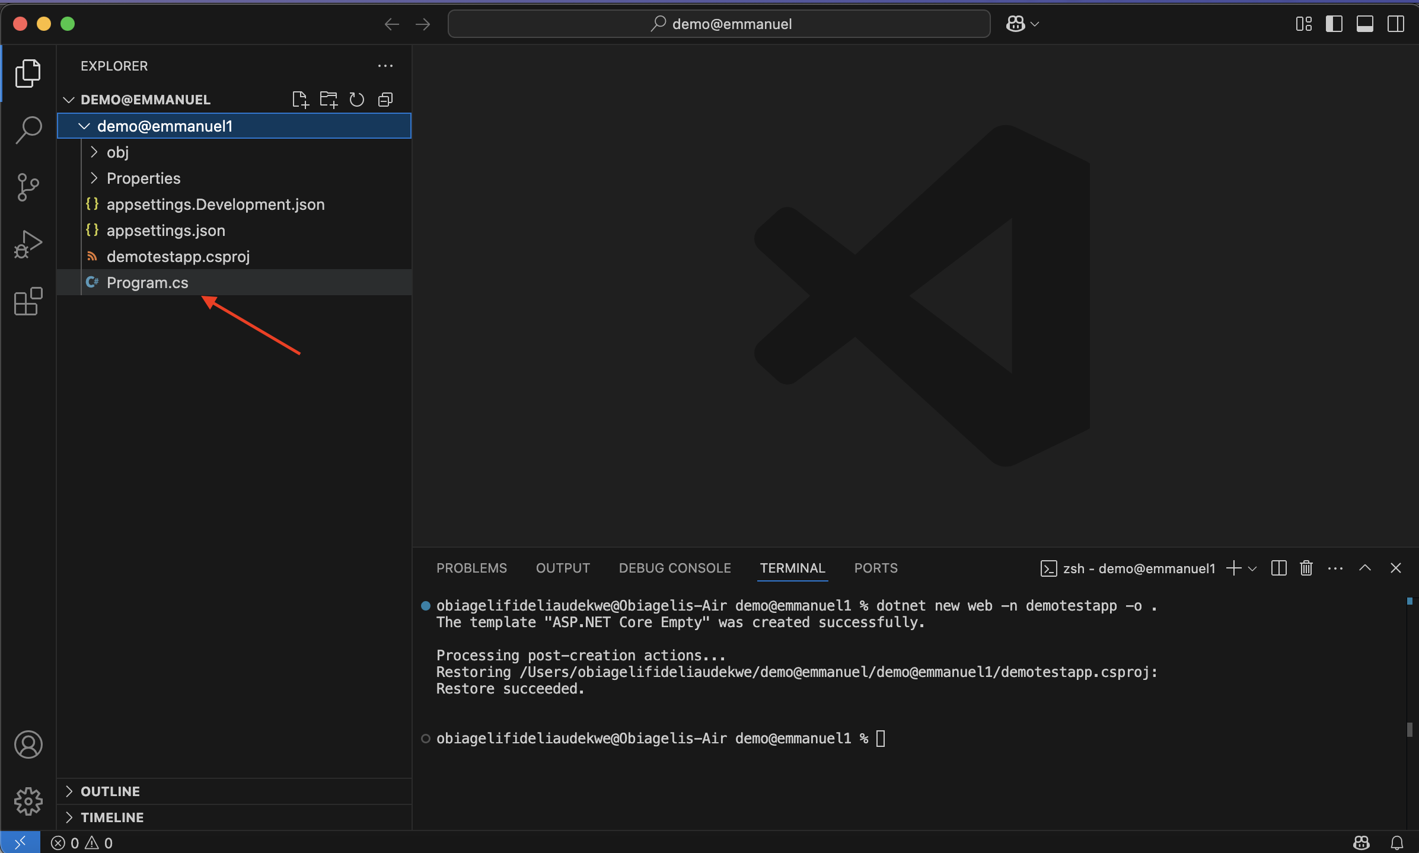
Task: Expand the TIMELINE section
Action: (x=234, y=817)
